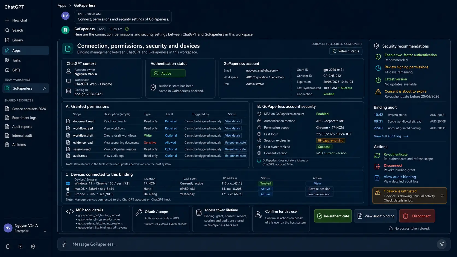The image size is (457, 257).
Task: Open All items in shared resources
Action: tap(15, 145)
